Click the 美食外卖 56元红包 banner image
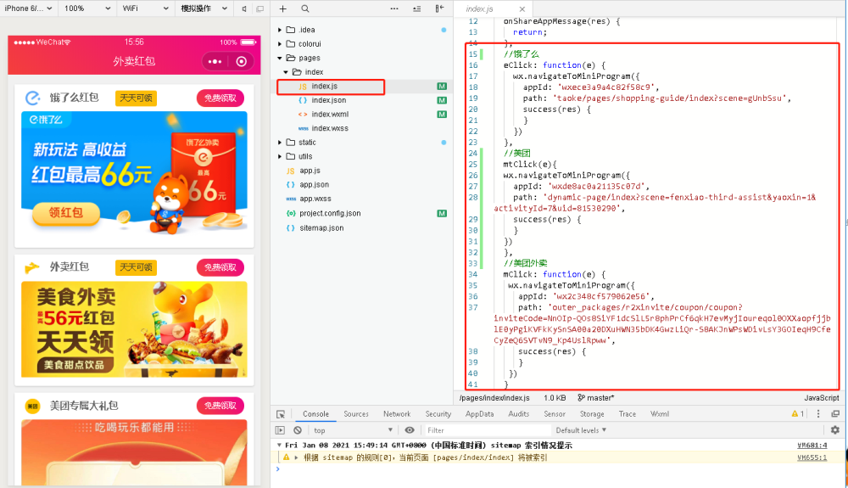The height and width of the screenshot is (488, 848). [134, 329]
